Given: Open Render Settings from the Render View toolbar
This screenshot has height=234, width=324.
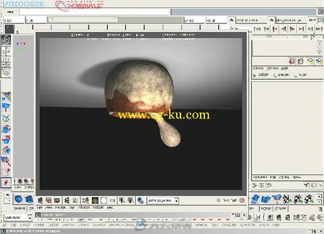Looking at the screenshot, I should 85,200.
